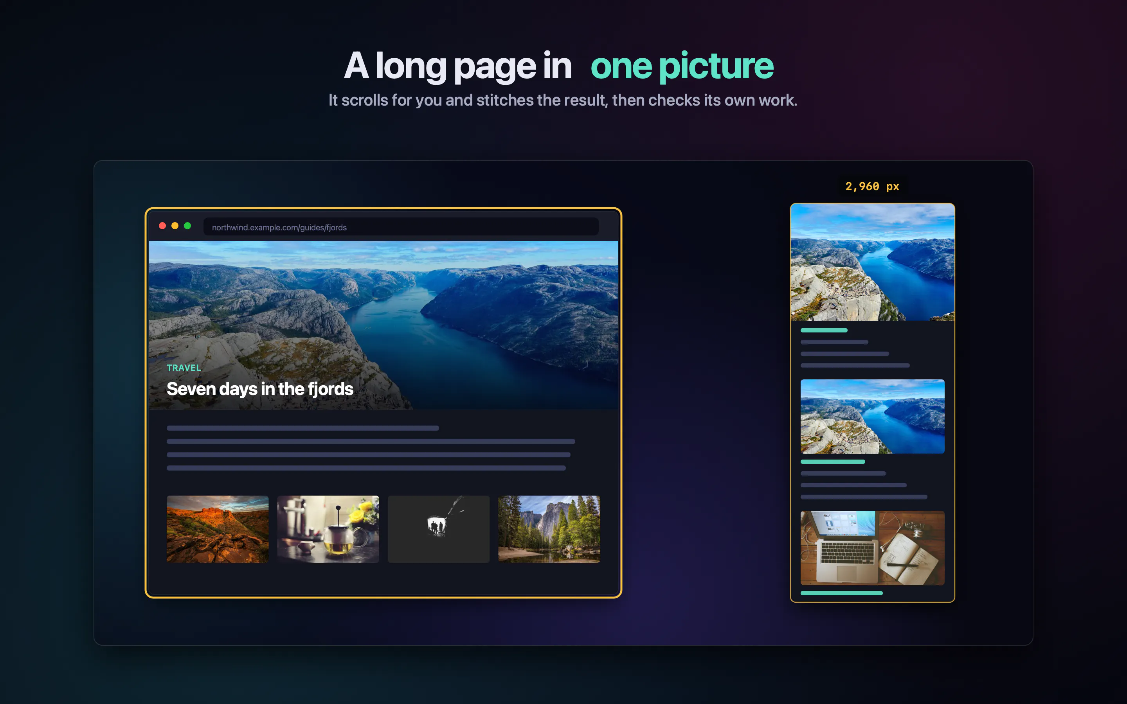This screenshot has height=704, width=1127.
Task: Click the fjord hero image in browser
Action: pos(383,325)
